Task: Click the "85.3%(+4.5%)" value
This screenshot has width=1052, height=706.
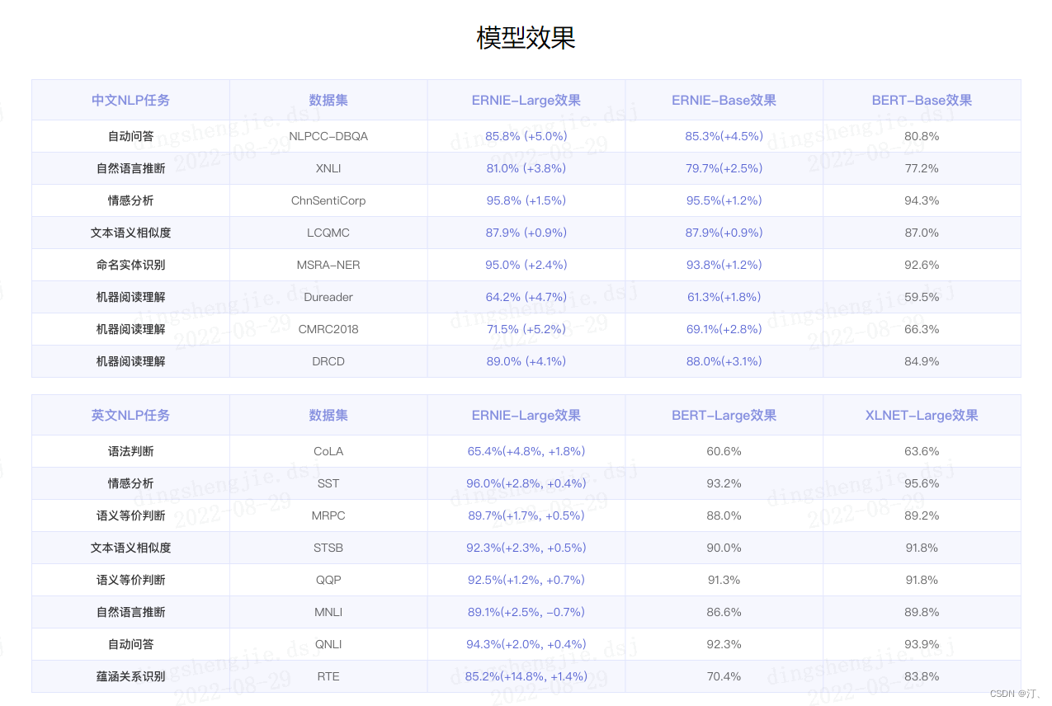Action: click(x=724, y=136)
